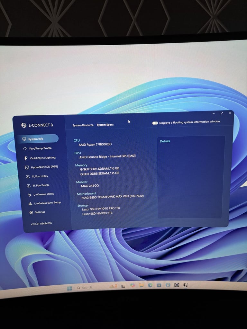Switch to the System Resource tab
Viewport: 247px width, 329px height.
83,125
